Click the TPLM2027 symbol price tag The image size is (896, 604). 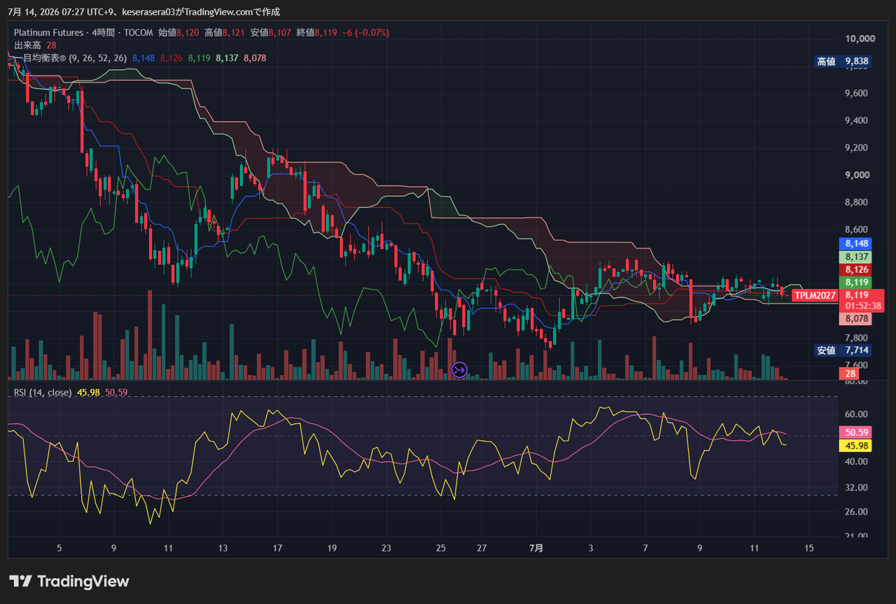point(815,295)
